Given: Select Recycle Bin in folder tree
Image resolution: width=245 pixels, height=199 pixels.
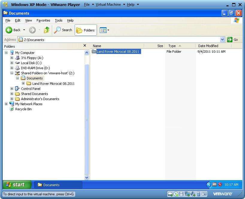Looking at the screenshot, I should 23,109.
